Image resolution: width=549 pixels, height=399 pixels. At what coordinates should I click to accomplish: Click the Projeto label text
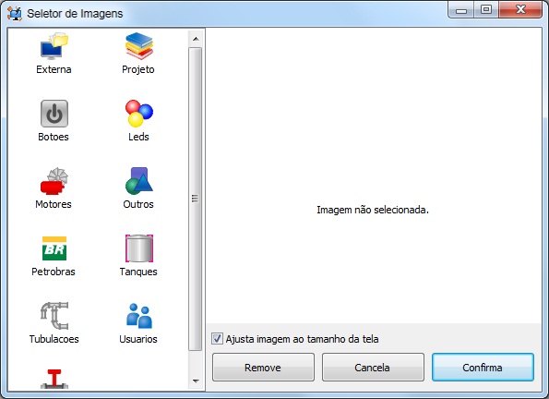tap(138, 69)
